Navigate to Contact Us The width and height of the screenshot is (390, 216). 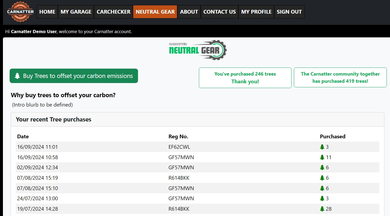pos(219,12)
